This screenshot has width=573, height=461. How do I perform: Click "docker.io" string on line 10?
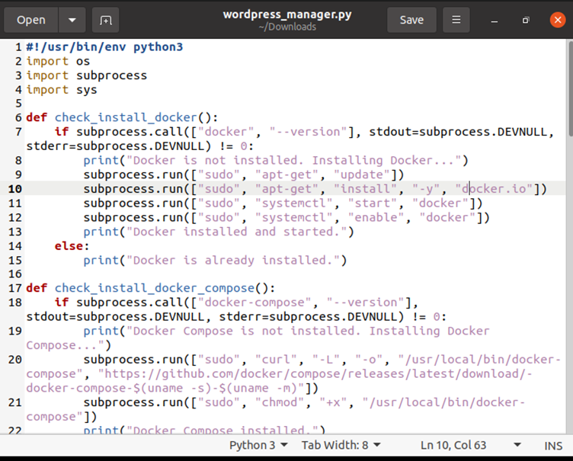click(494, 189)
